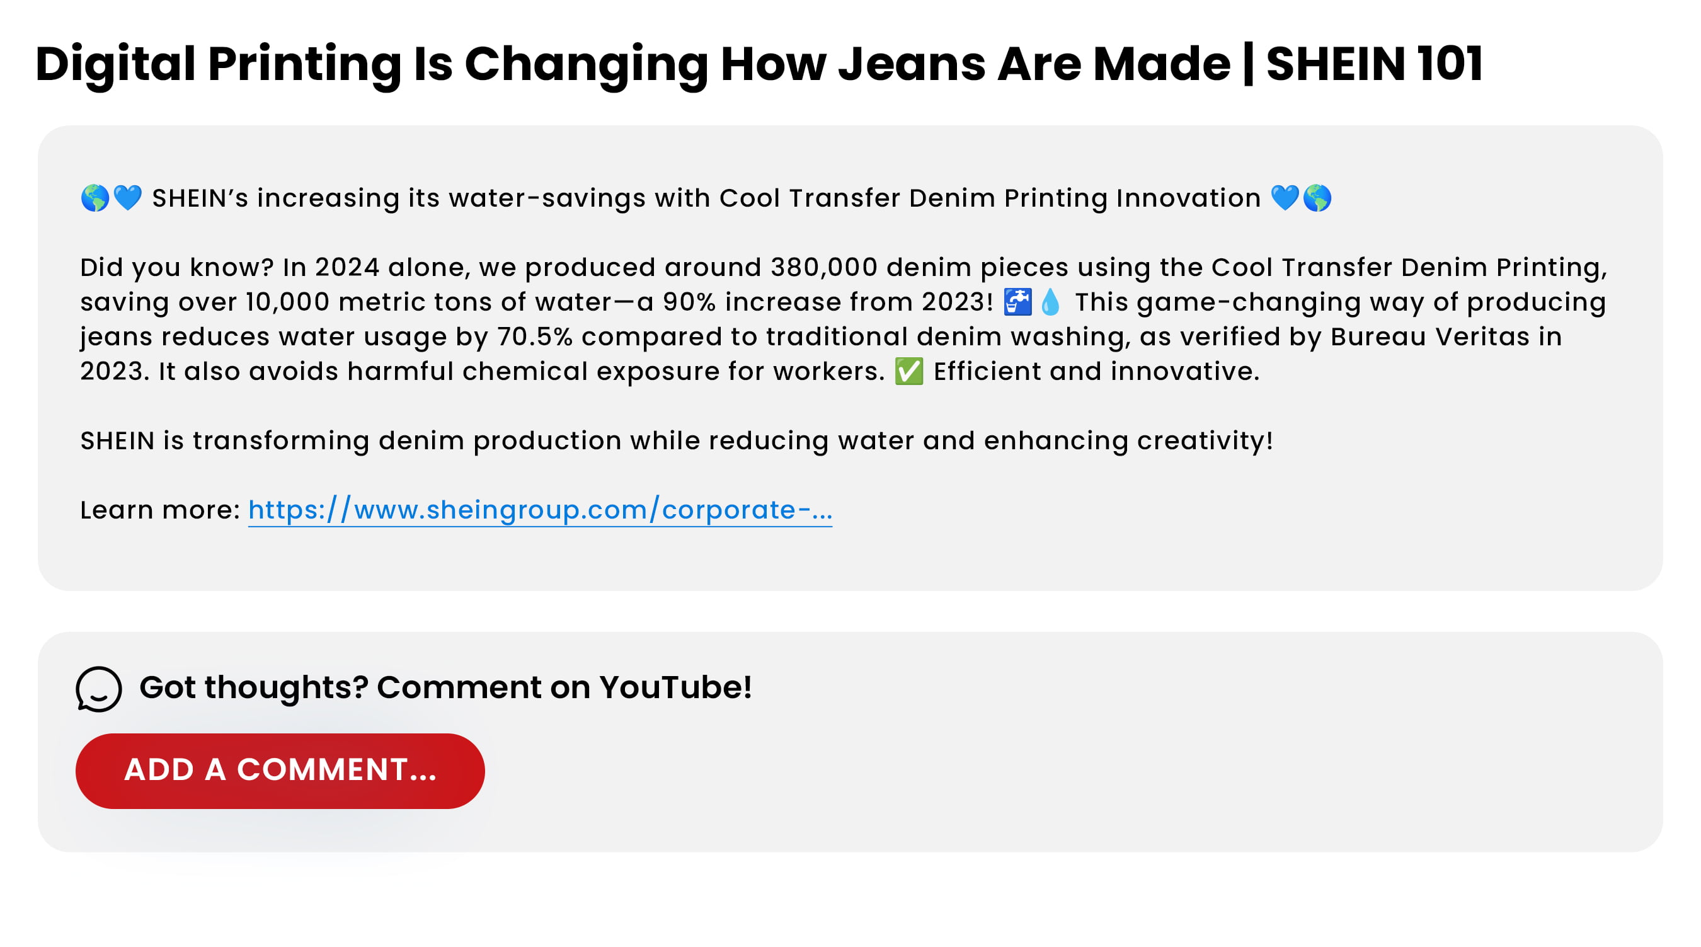
Task: Click the "Learn more:" label
Action: [160, 510]
